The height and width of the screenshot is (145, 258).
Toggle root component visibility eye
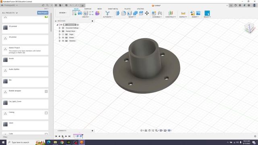61,25
